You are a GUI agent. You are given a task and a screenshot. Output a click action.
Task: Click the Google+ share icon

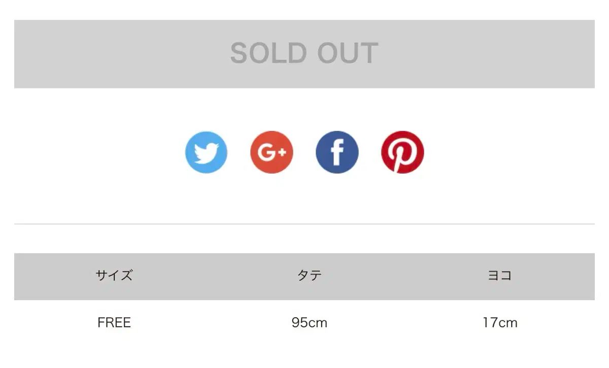click(x=272, y=152)
